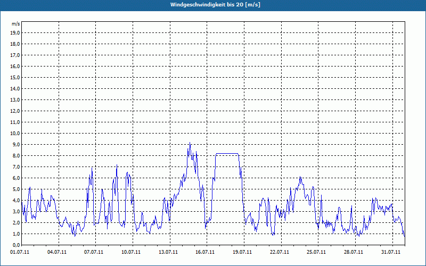
Task: Click the y-axis value 3,0
Action: pyautogui.click(x=16, y=211)
